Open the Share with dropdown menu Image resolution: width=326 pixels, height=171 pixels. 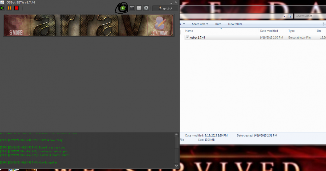point(200,24)
